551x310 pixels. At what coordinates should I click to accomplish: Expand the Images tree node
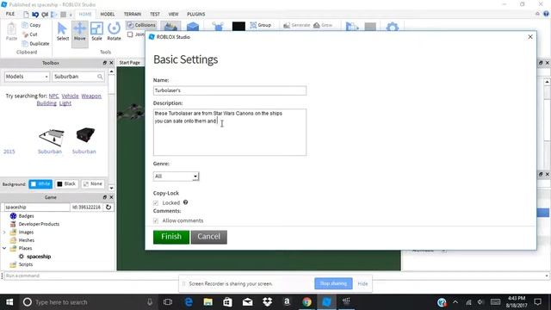(4, 232)
